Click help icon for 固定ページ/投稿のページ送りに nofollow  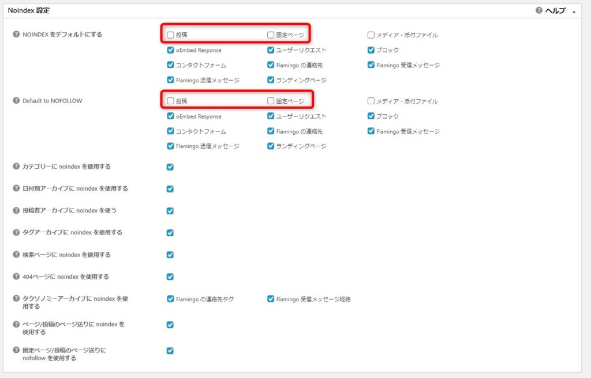coord(16,350)
